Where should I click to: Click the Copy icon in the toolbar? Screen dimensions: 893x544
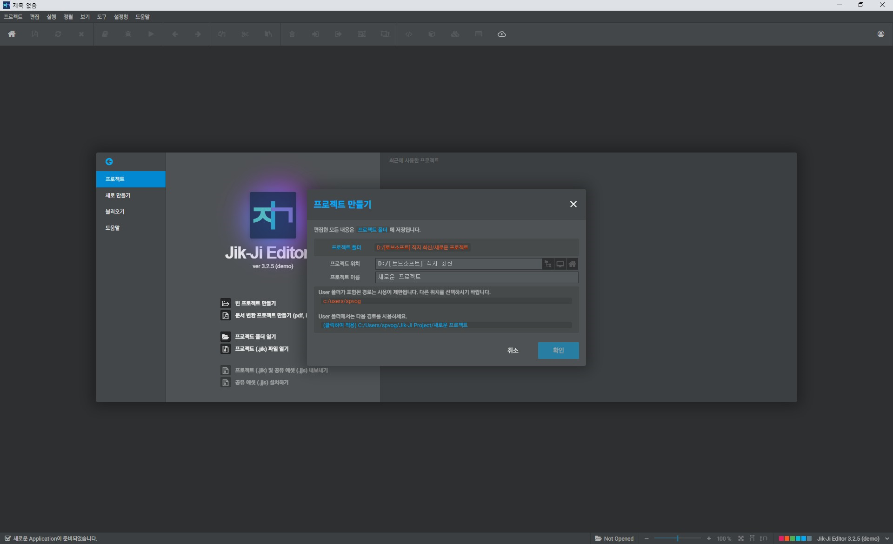[x=269, y=34]
